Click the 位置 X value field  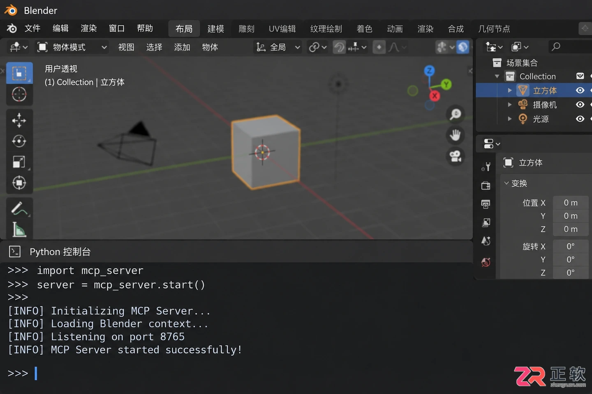pos(571,203)
